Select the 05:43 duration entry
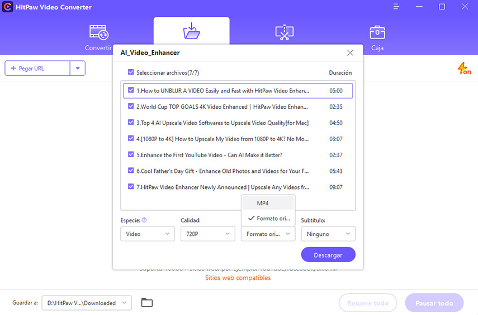The width and height of the screenshot is (478, 315). (x=336, y=171)
